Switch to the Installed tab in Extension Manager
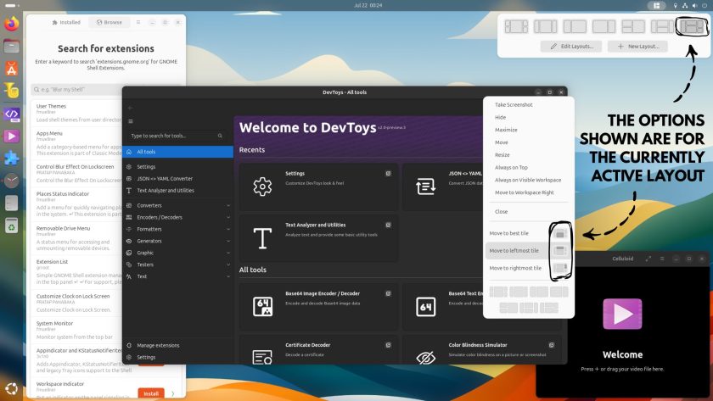The width and height of the screenshot is (713, 401). pos(66,22)
